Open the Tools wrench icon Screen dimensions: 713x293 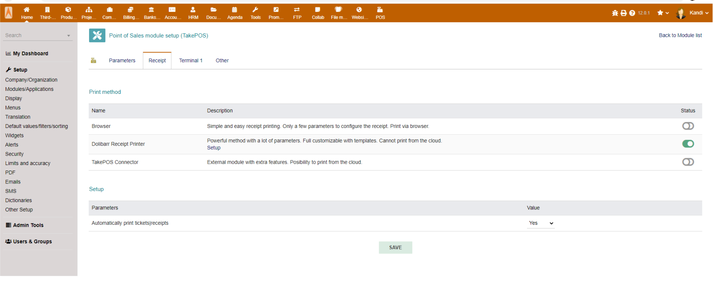(x=255, y=9)
